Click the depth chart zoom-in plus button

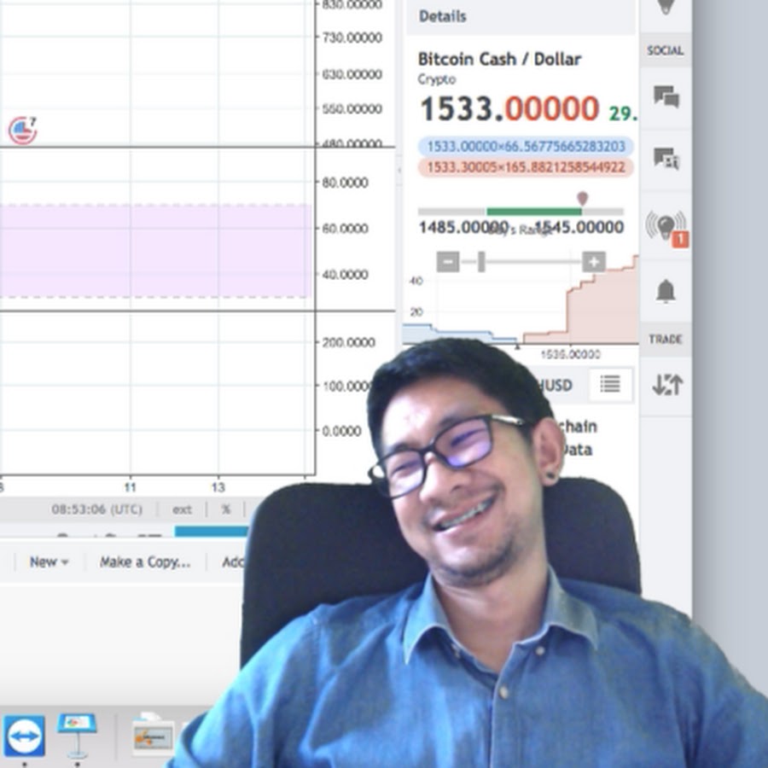click(594, 262)
